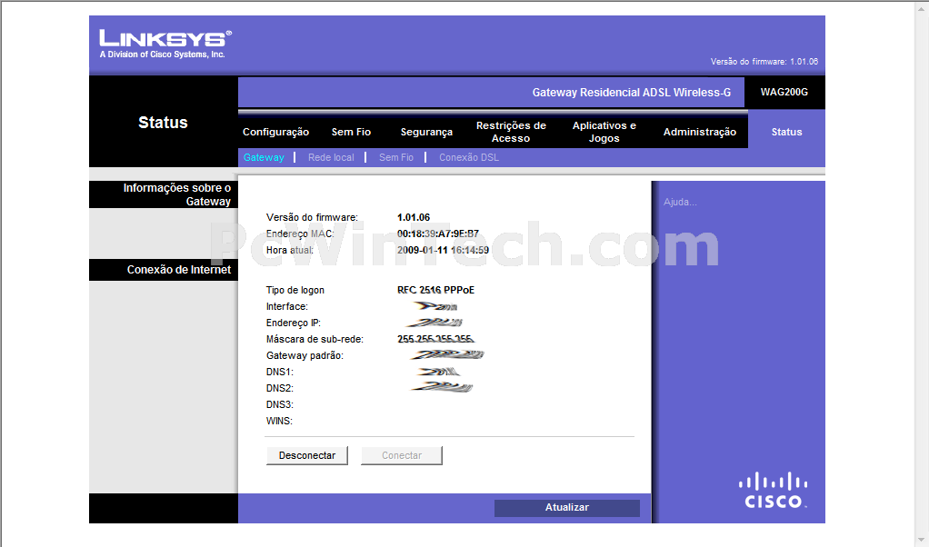This screenshot has height=547, width=929.
Task: Click the Linksys logo
Action: click(165, 44)
